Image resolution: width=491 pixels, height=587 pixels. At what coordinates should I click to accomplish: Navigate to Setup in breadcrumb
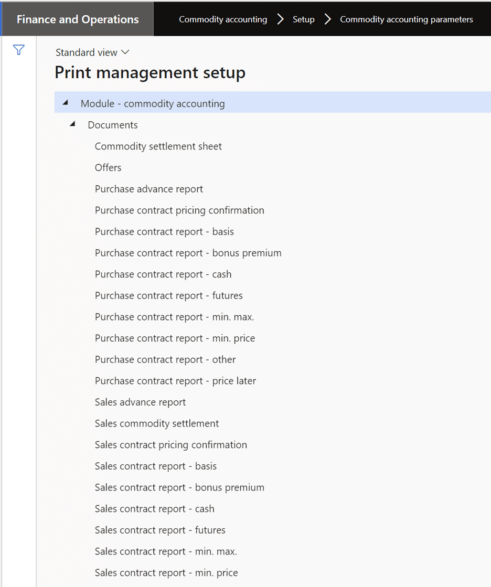point(303,19)
